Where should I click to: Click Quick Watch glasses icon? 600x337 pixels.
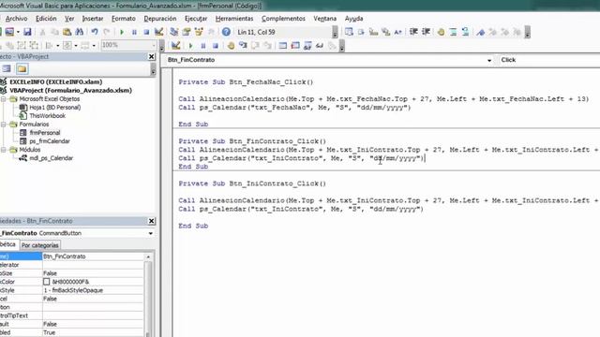click(320, 46)
